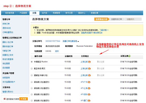Viewport: 146px width, 103px height.
Task: Click 选择物流方案 progress step
Action: (101, 19)
